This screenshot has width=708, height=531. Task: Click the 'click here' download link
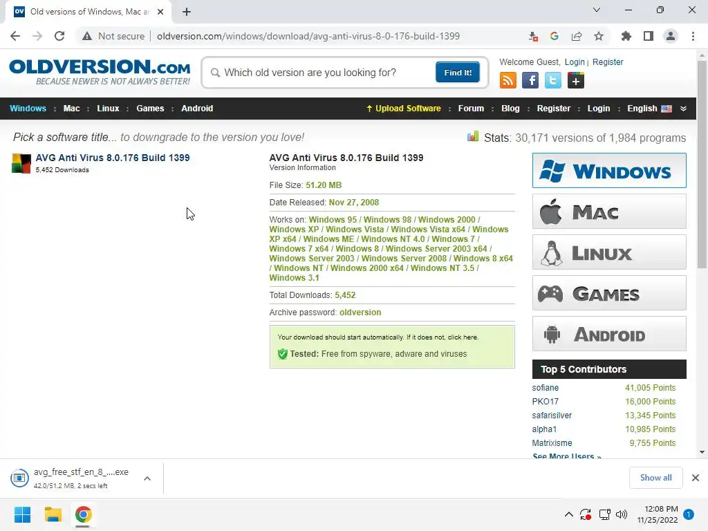463,337
